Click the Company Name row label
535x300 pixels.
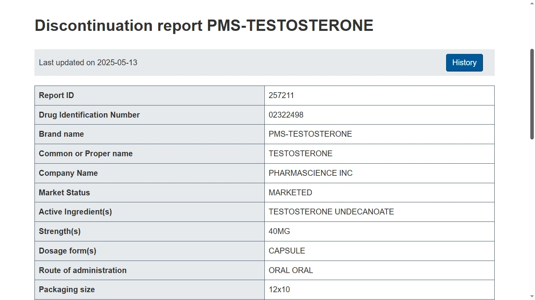point(68,173)
